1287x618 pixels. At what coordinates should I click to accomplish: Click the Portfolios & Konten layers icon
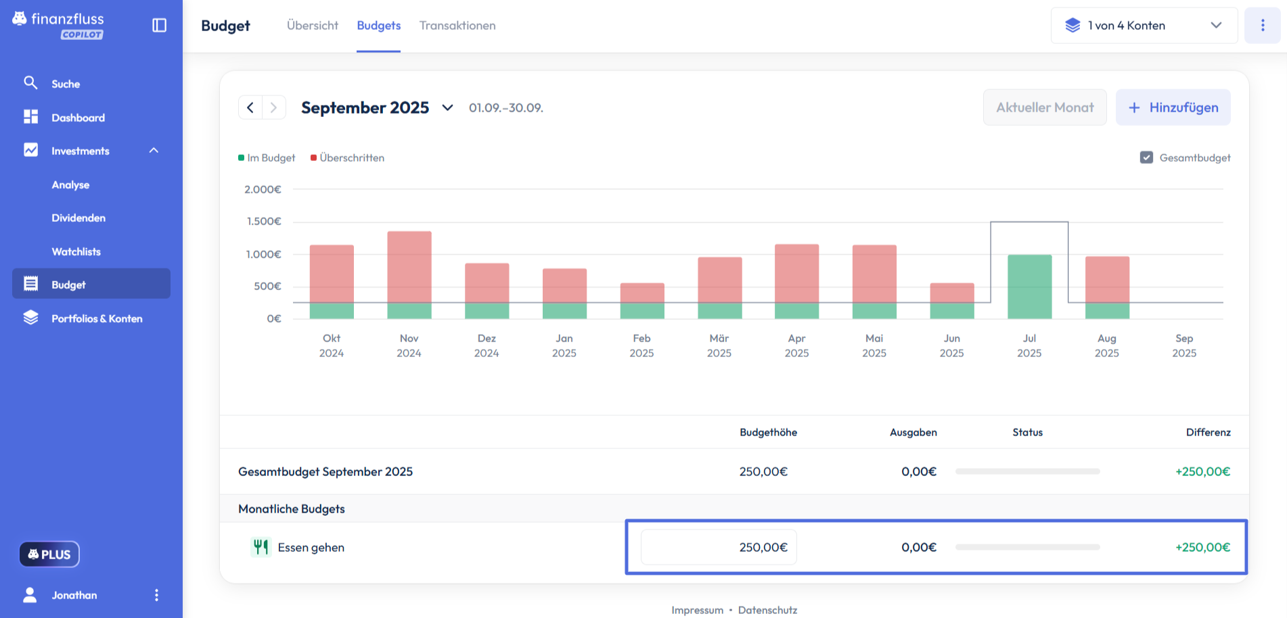(x=30, y=318)
